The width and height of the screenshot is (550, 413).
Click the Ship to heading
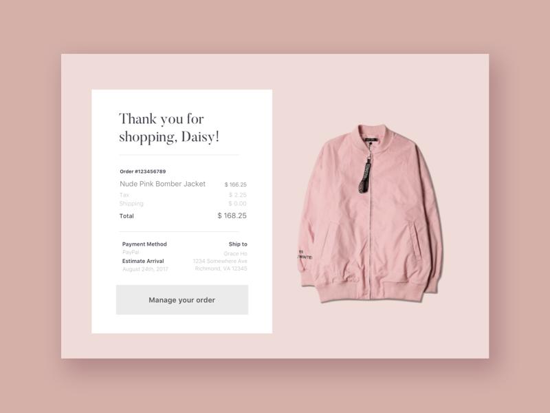coord(238,244)
